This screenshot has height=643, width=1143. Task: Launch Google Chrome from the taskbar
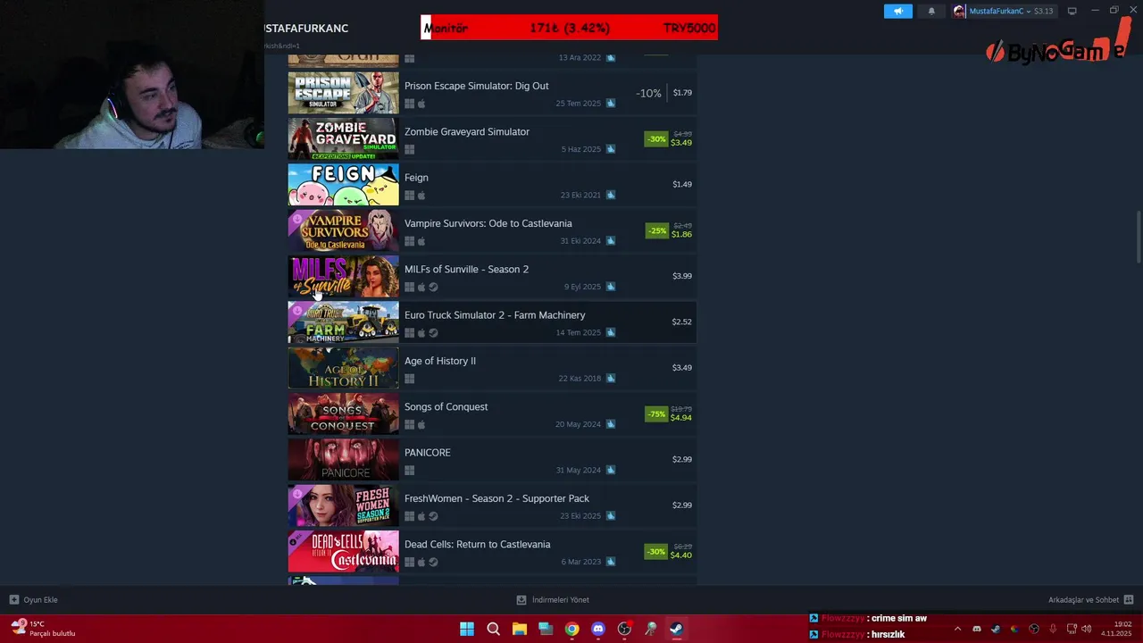coord(571,629)
